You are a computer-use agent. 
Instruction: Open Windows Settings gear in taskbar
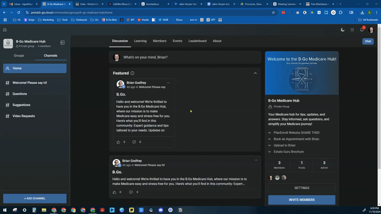pyautogui.click(x=25, y=210)
